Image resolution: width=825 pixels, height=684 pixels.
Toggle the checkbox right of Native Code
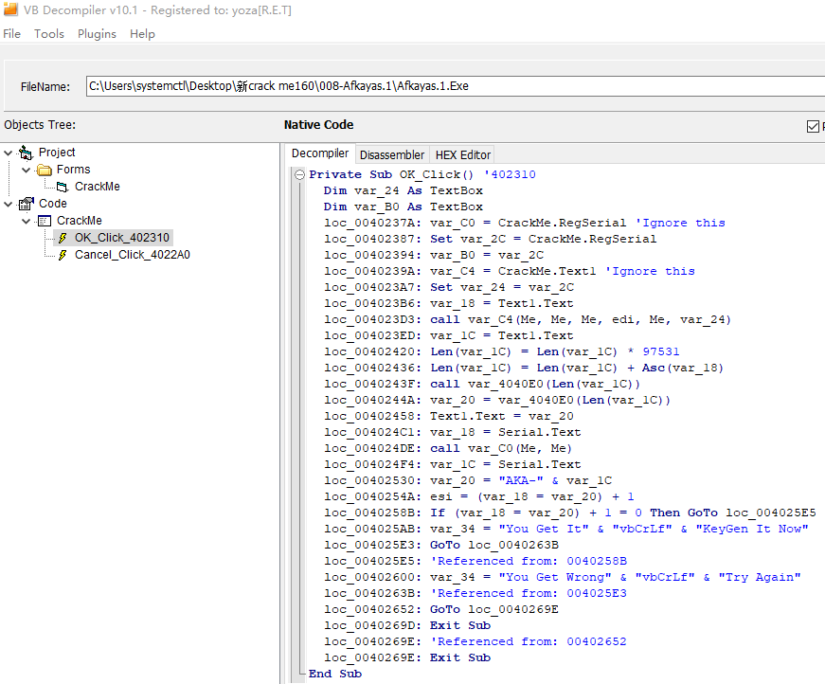[x=813, y=126]
